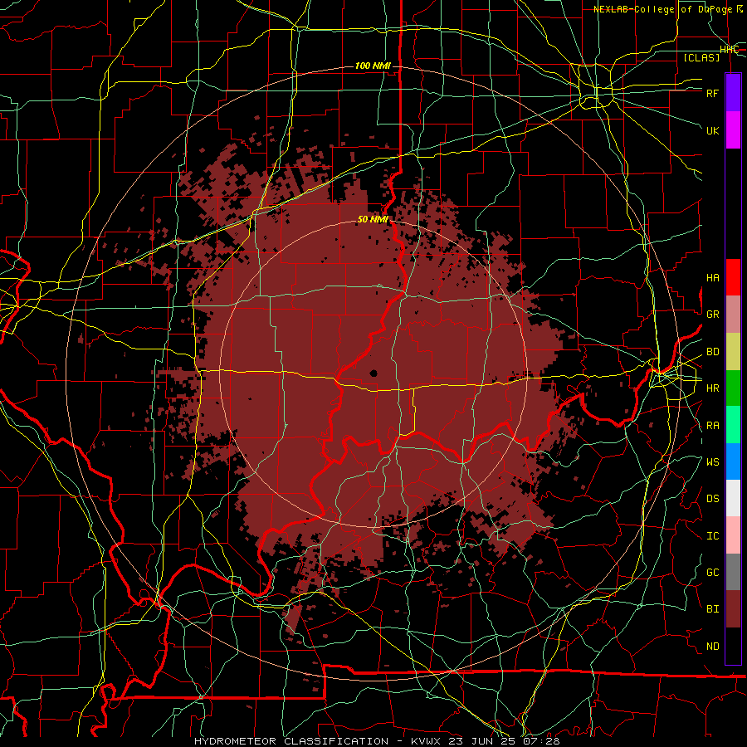Click the UK magenta legend swatch

pyautogui.click(x=733, y=130)
